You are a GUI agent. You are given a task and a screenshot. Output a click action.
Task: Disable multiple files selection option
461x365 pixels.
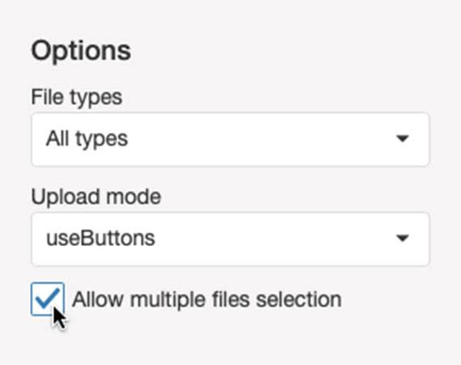click(48, 299)
